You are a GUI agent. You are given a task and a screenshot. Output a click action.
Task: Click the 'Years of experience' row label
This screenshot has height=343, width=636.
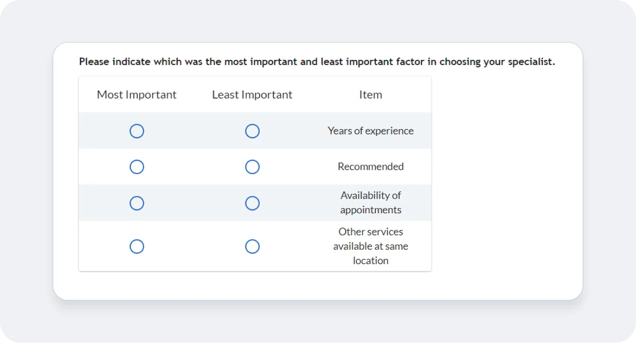370,131
